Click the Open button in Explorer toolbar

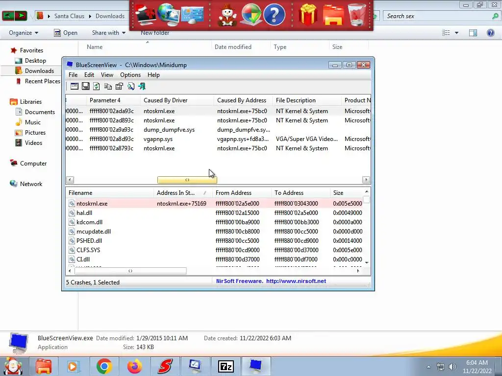66,33
